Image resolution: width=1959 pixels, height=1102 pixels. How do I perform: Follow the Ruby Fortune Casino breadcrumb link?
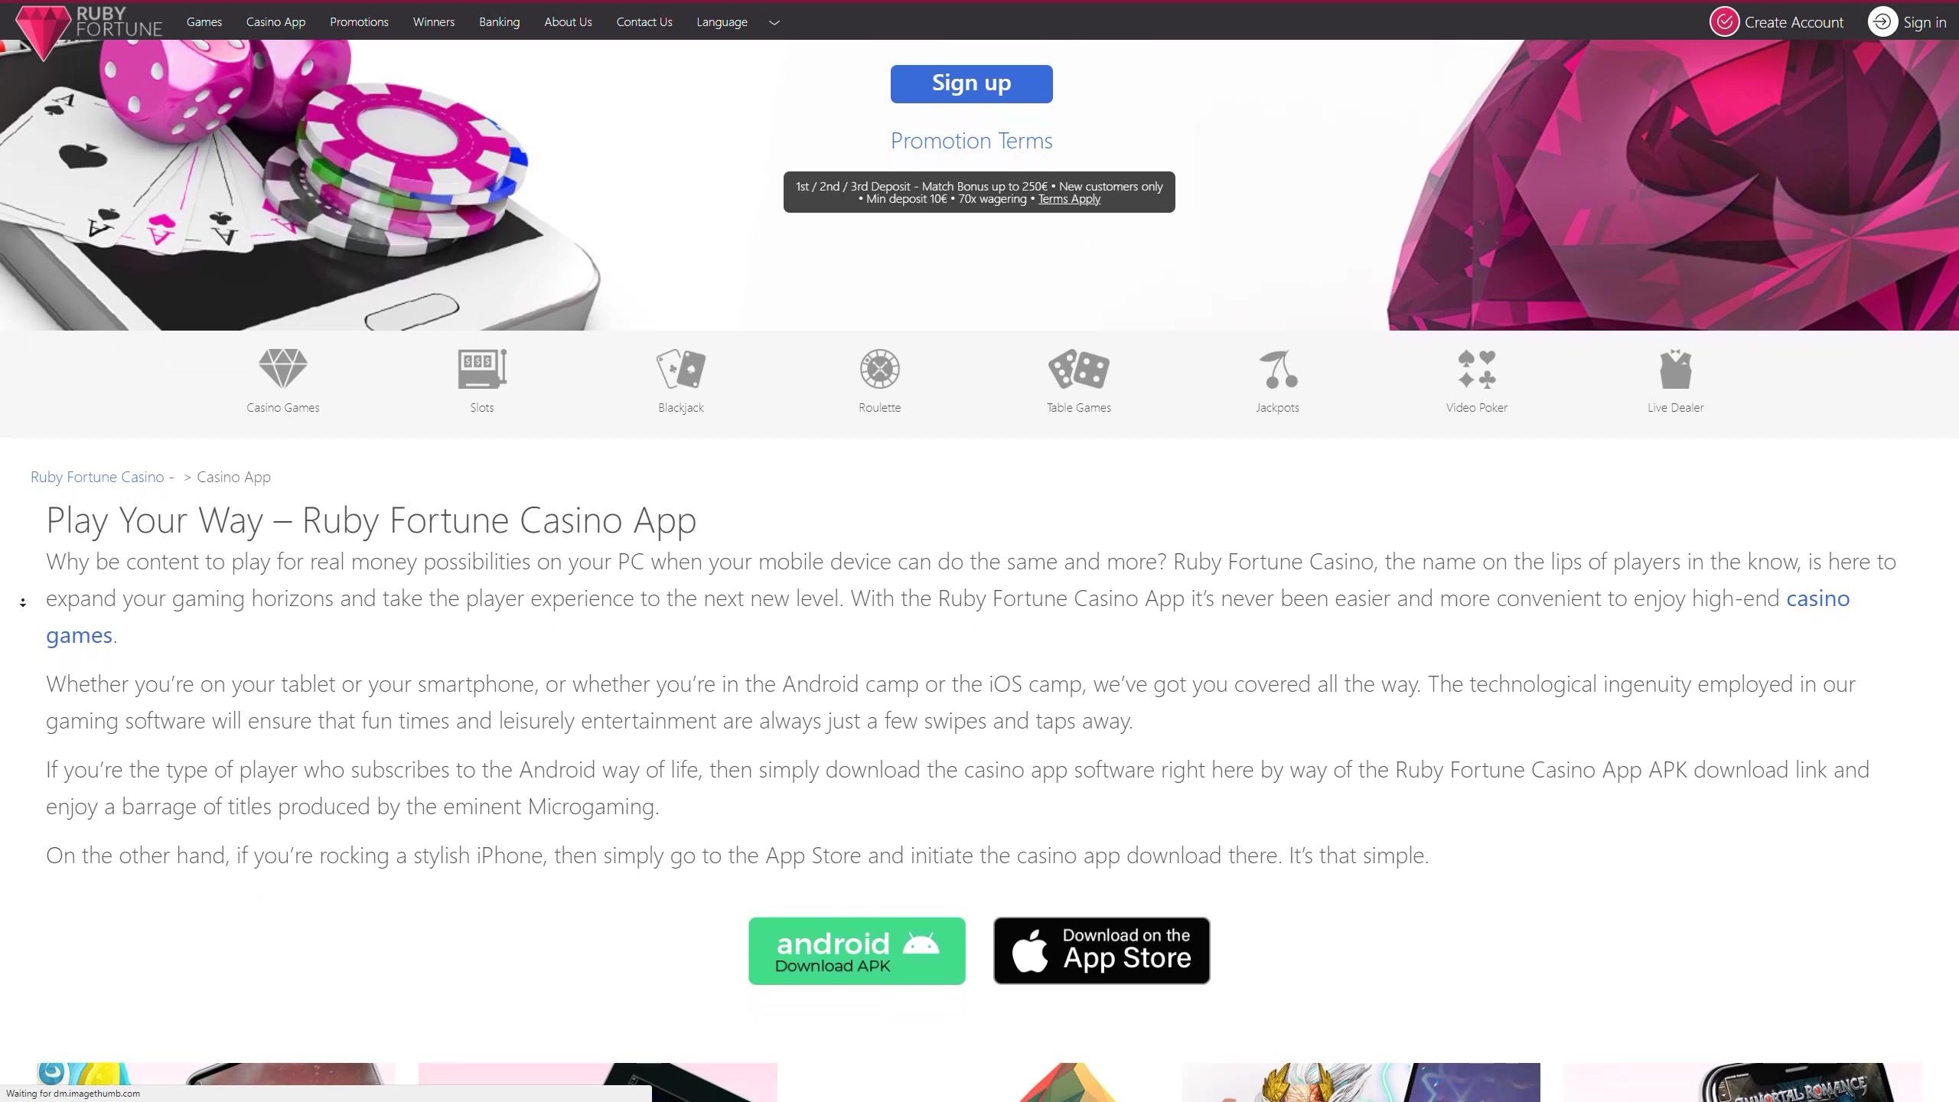pyautogui.click(x=97, y=477)
